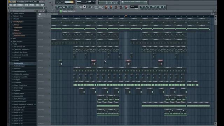This screenshot has height=126, width=224.
Task: Open the HELP menu
Action: point(42,5)
